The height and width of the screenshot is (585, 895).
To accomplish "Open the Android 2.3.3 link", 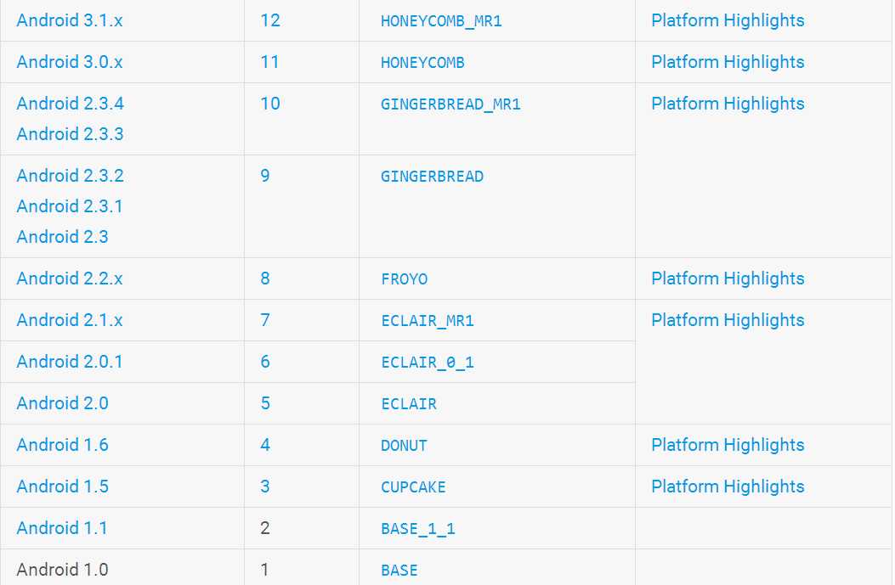I will (x=71, y=134).
